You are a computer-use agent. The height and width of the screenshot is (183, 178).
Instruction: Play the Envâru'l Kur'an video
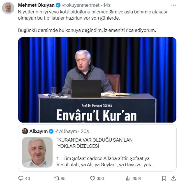click(97, 80)
